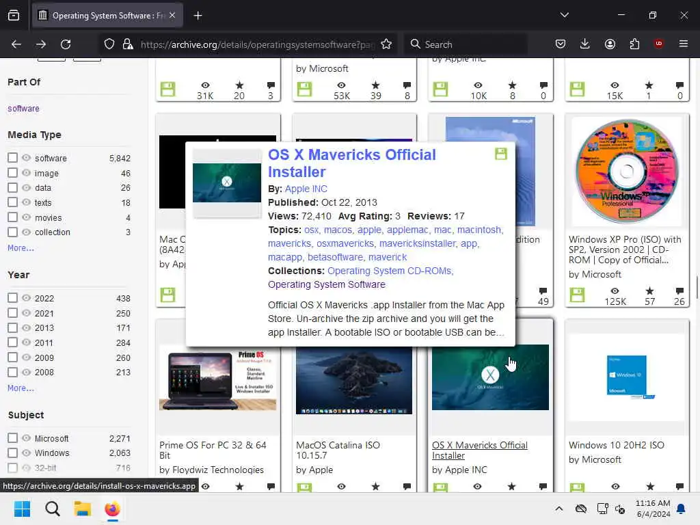Open the Mavericks thumbnail in the popup
Screen dimensions: 700x525
pyautogui.click(x=227, y=183)
